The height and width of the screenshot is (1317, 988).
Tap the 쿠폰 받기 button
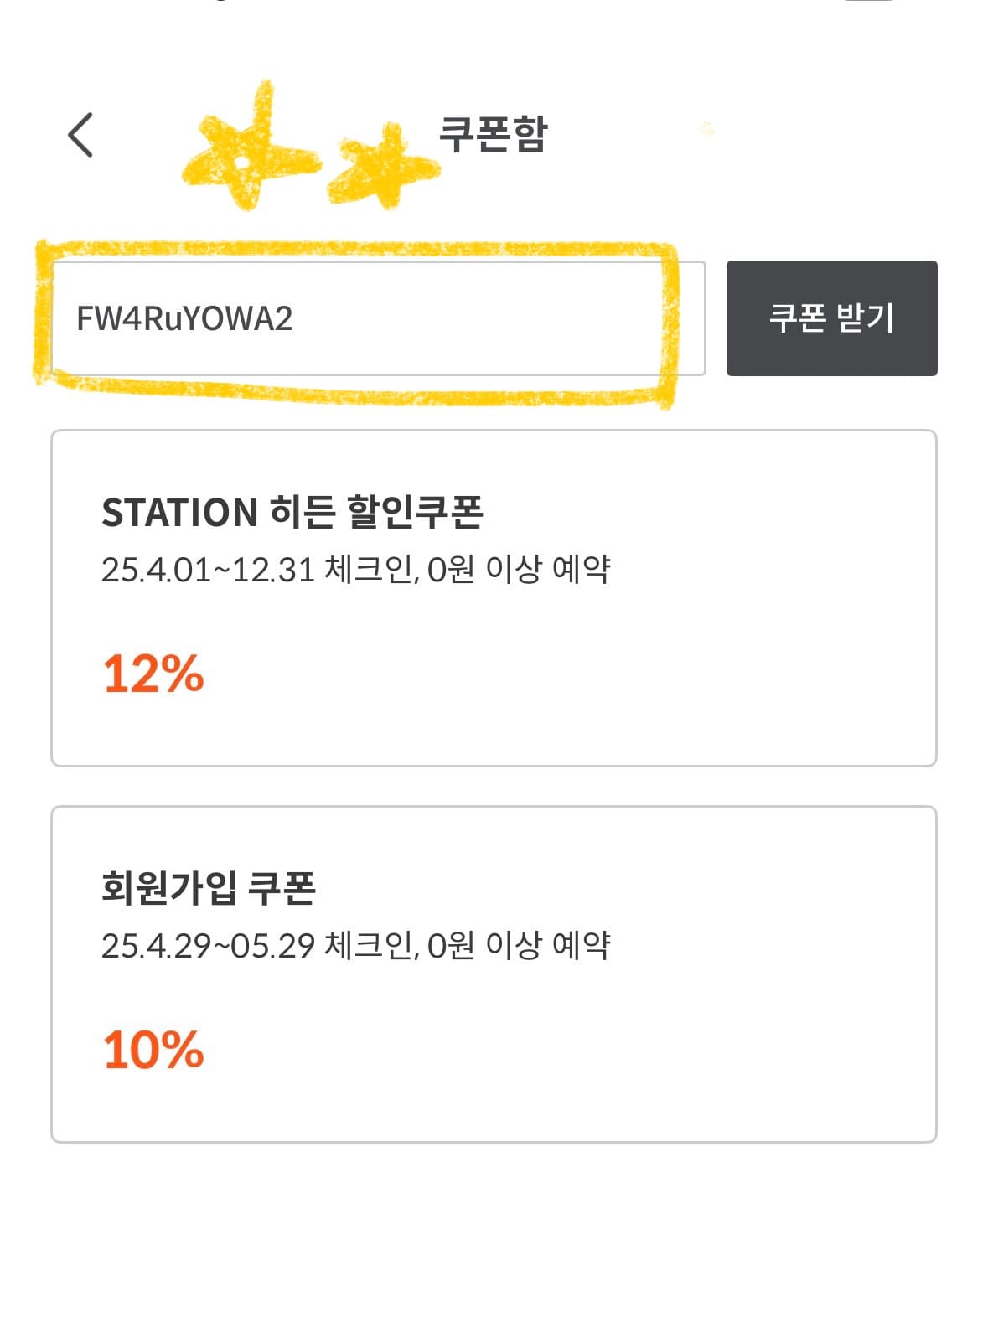pyautogui.click(x=831, y=318)
